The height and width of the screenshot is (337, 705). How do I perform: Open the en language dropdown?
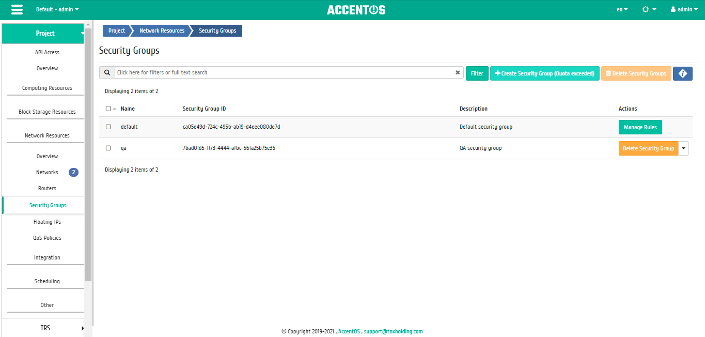622,9
